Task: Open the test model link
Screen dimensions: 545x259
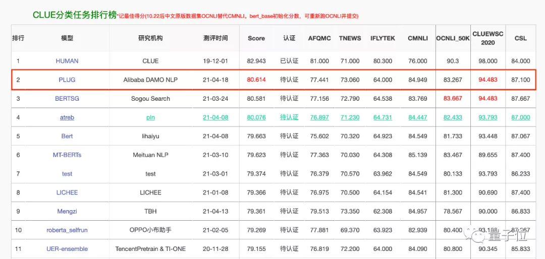Action: coord(67,174)
